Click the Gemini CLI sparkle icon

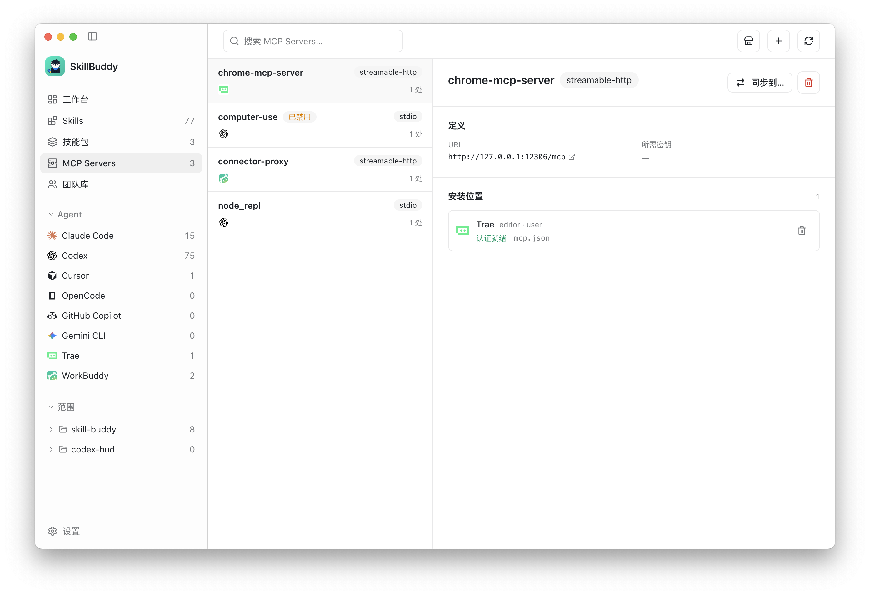[52, 336]
